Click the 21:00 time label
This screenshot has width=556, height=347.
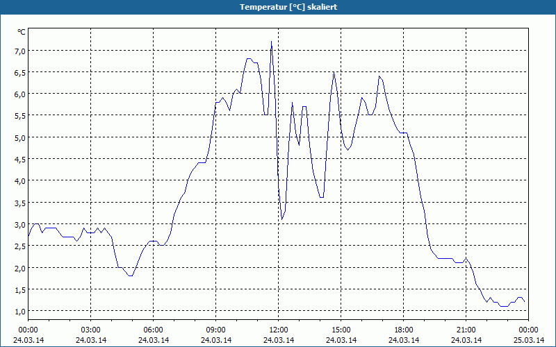tap(466, 330)
